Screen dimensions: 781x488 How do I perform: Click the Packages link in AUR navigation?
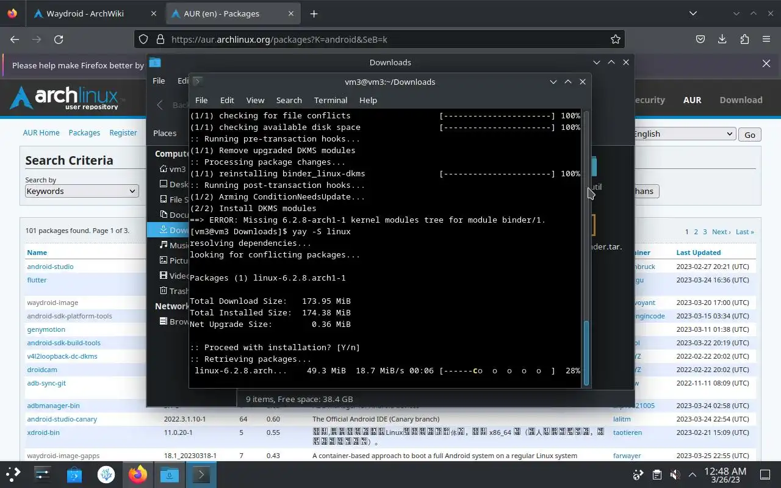click(x=84, y=132)
